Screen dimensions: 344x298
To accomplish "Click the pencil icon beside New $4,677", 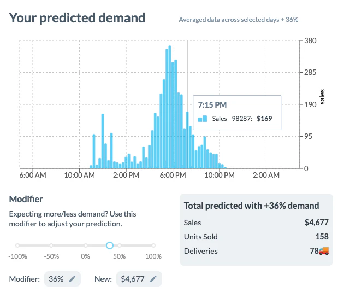I will (x=153, y=279).
